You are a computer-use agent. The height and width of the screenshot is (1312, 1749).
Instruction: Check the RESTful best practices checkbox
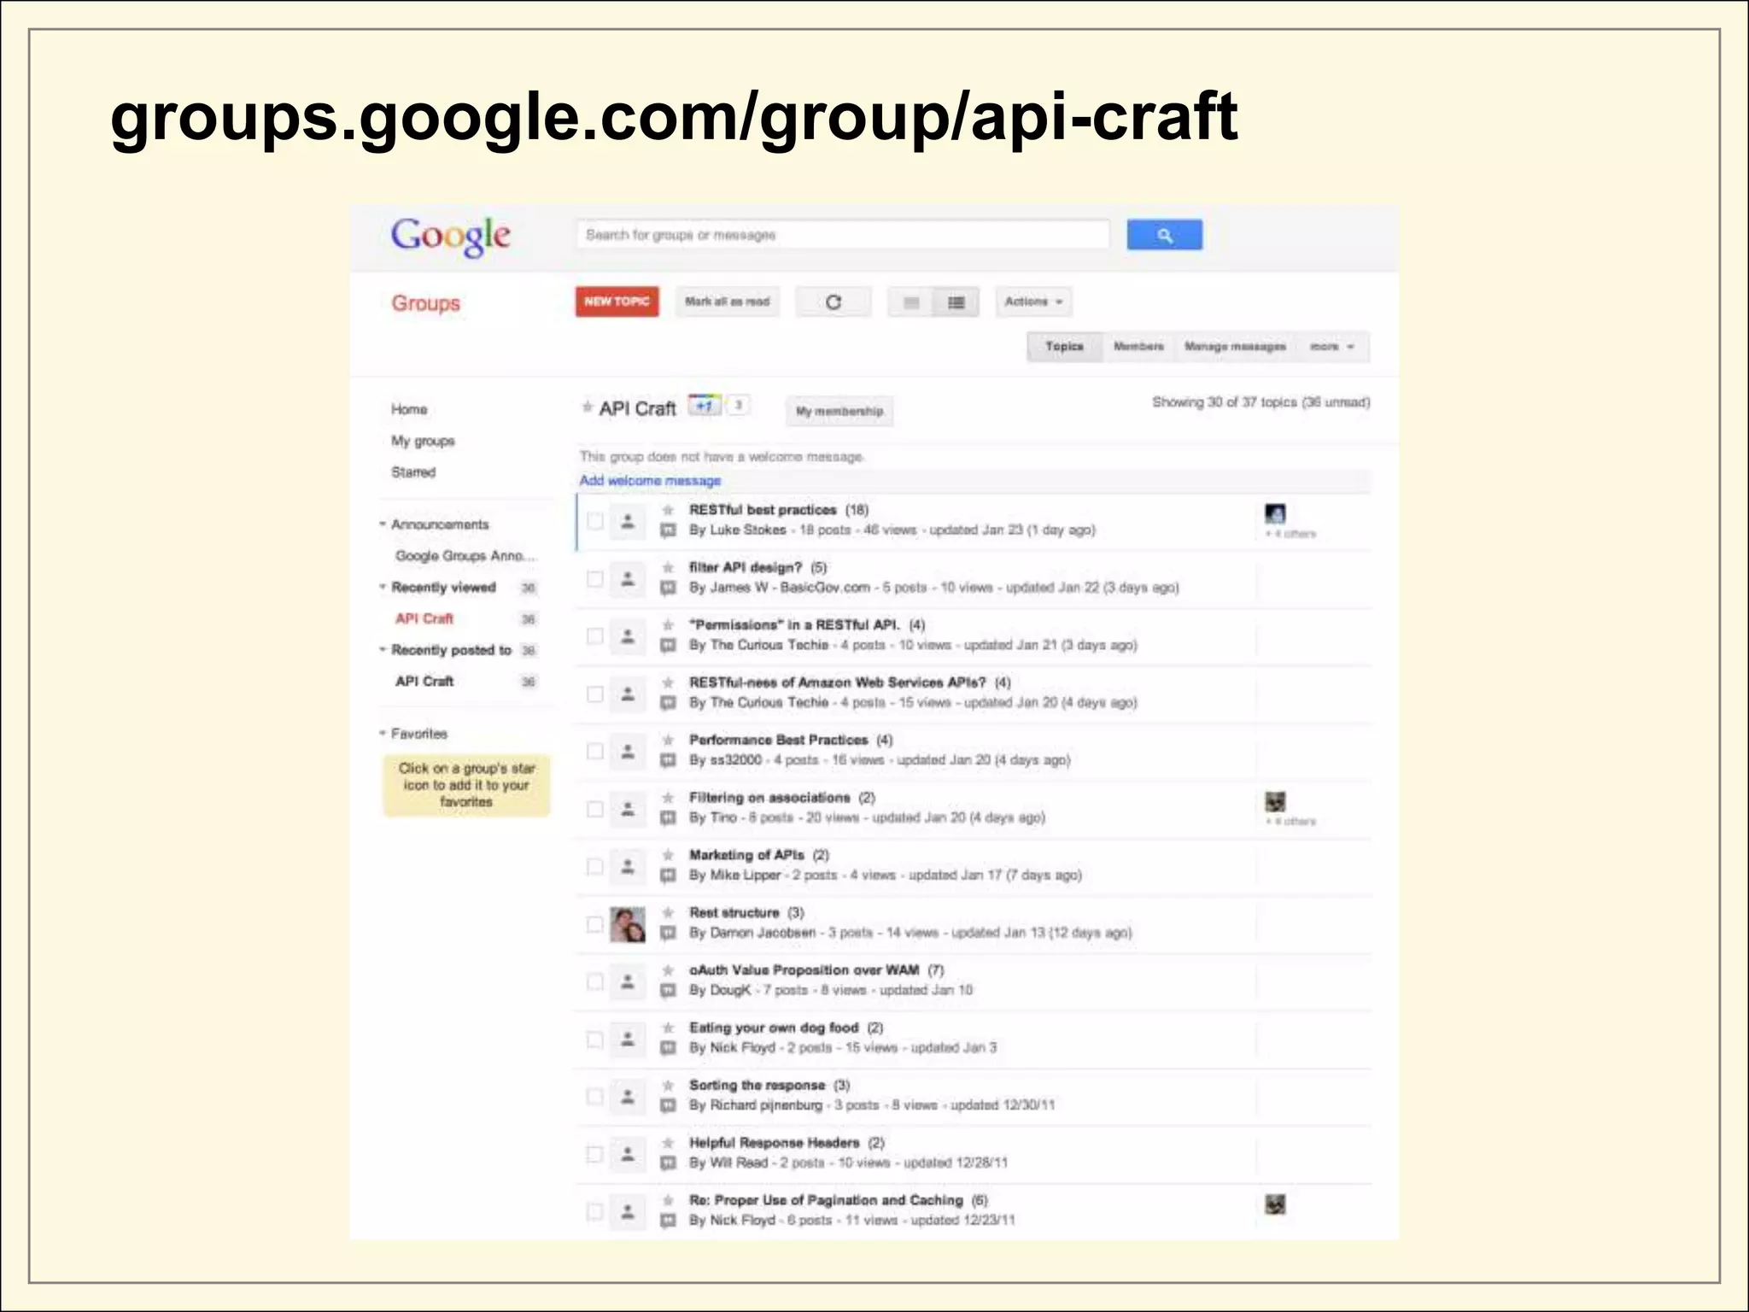[595, 521]
